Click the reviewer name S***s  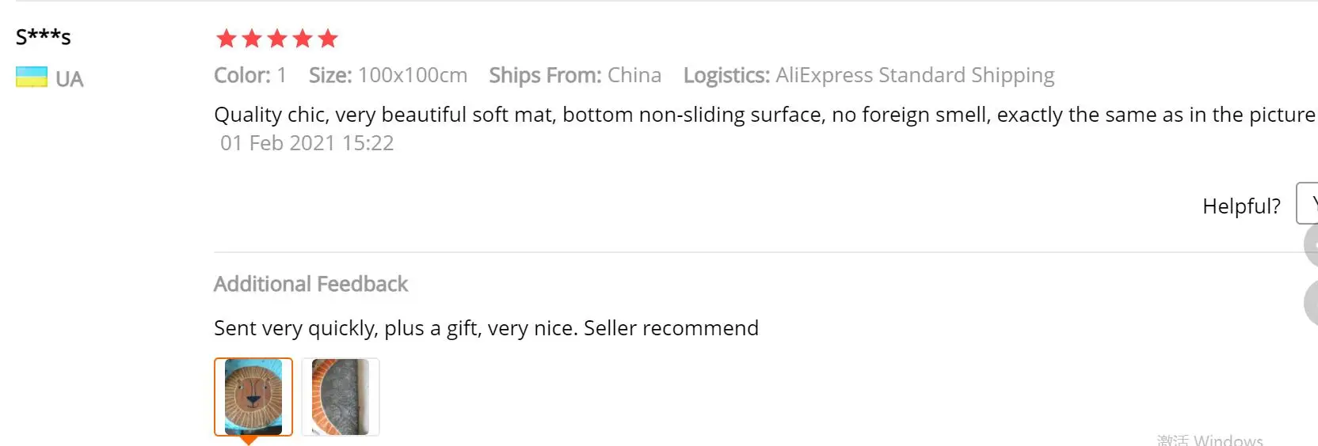[44, 36]
